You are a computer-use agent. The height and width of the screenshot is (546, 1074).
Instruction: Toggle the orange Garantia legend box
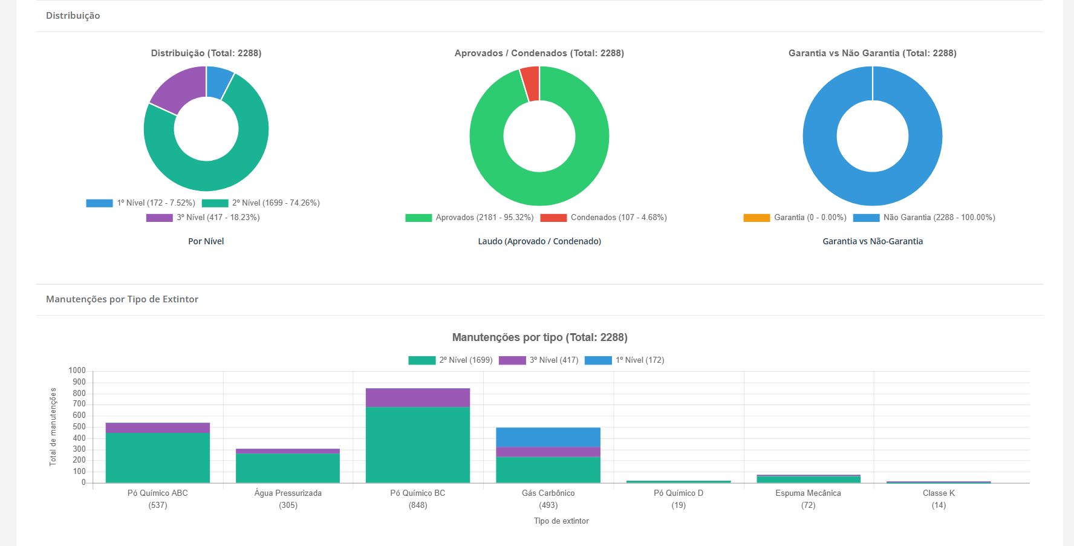(757, 218)
